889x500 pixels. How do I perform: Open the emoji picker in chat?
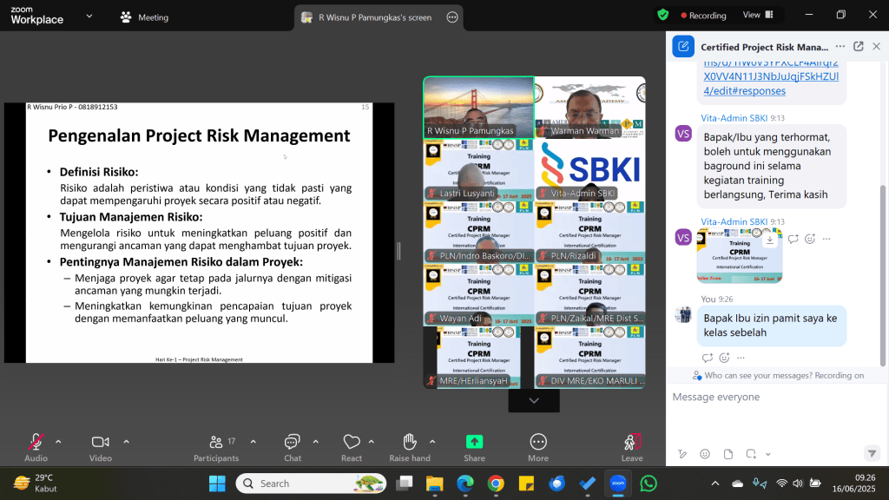pos(705,453)
